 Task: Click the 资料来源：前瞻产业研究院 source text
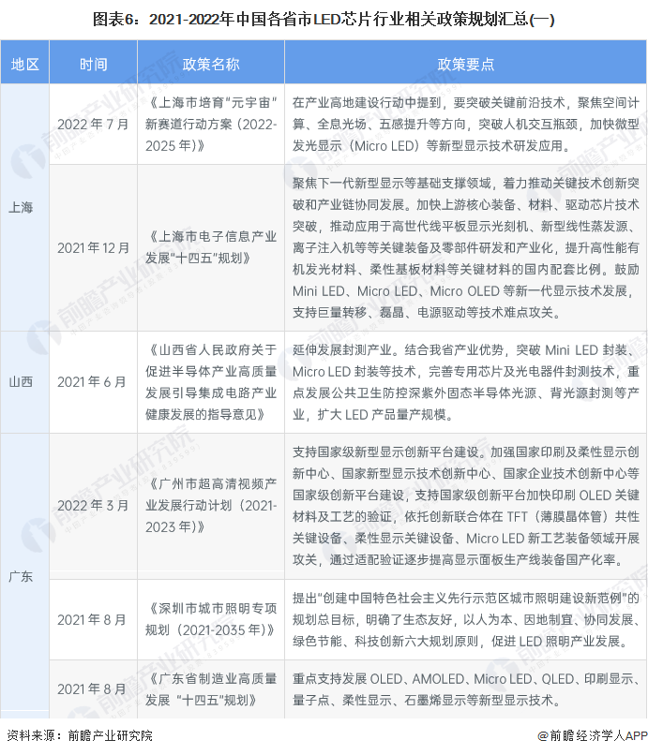pyautogui.click(x=79, y=736)
